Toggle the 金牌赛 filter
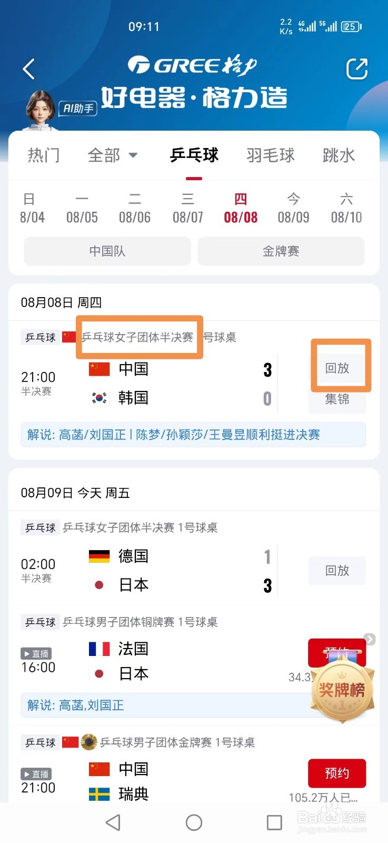The image size is (388, 843). 281,251
